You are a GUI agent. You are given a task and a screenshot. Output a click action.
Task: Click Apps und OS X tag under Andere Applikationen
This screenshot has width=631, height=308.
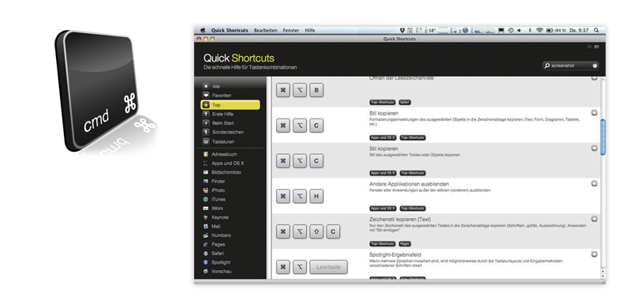383,208
